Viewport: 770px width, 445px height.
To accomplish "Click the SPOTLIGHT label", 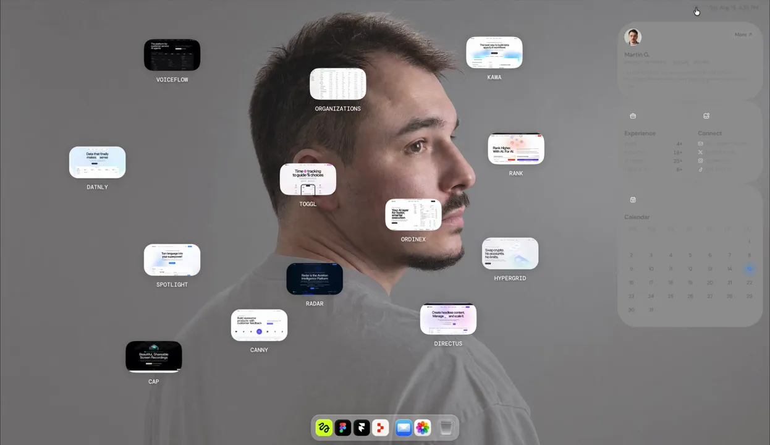I will click(172, 285).
